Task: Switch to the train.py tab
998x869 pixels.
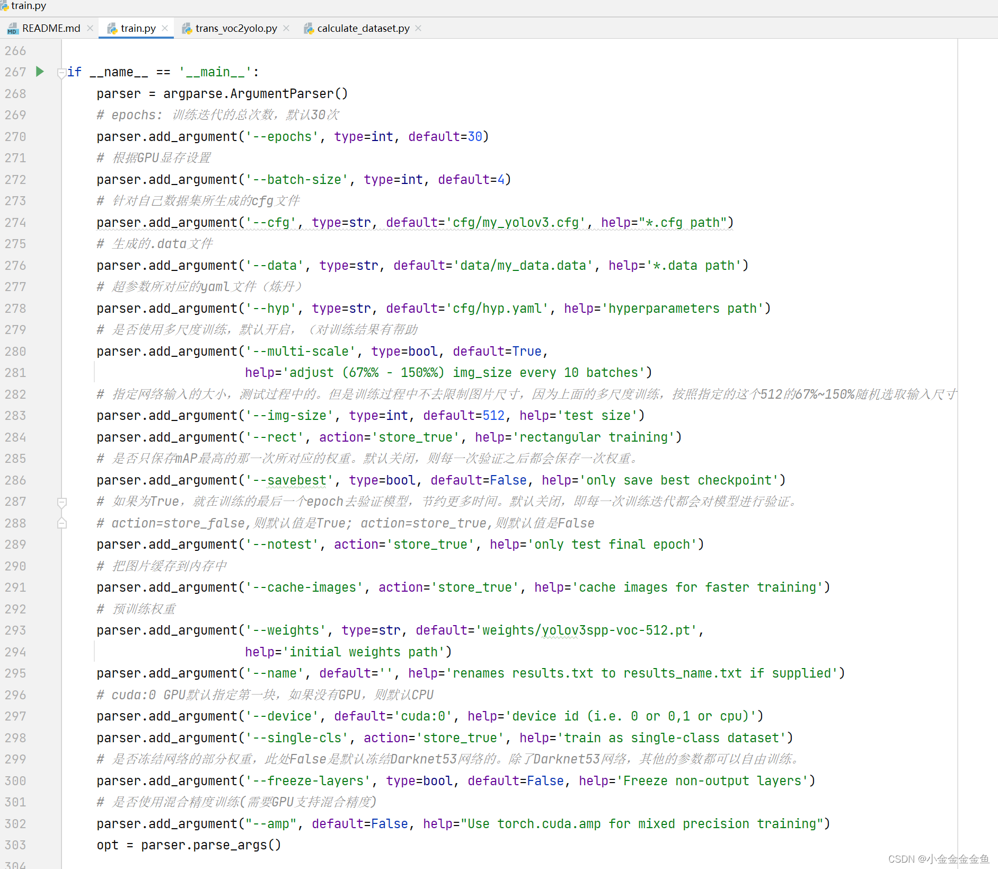Action: point(138,28)
